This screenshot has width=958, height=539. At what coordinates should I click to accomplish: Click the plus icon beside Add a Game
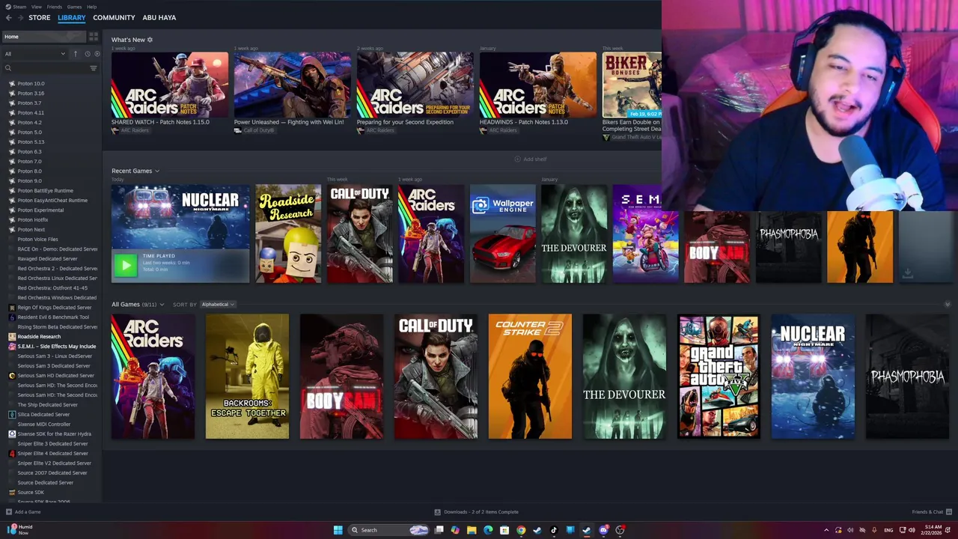pos(8,512)
